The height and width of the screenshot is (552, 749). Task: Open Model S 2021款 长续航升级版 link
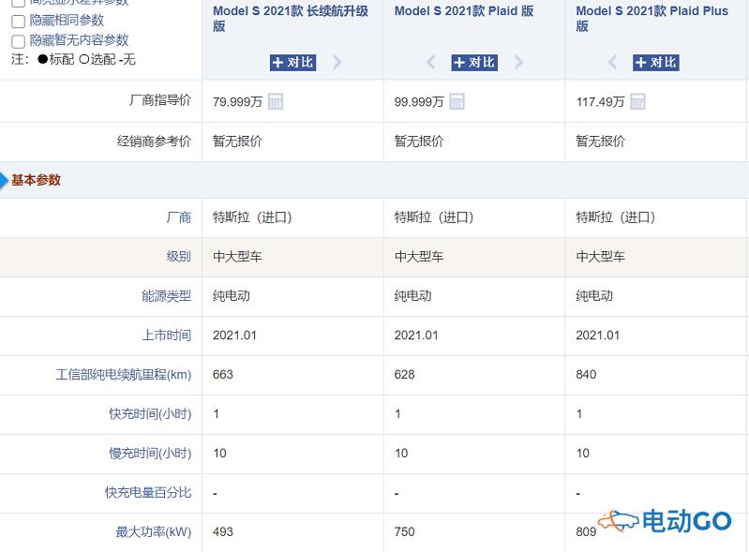point(291,18)
